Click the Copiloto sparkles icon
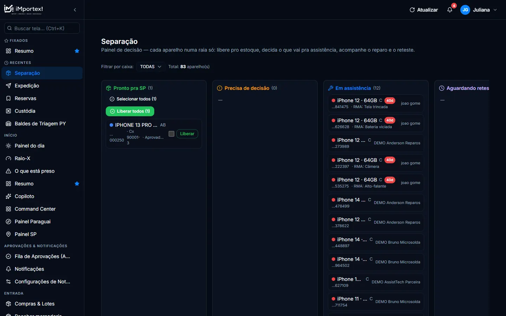This screenshot has height=316, width=506. pos(8,196)
